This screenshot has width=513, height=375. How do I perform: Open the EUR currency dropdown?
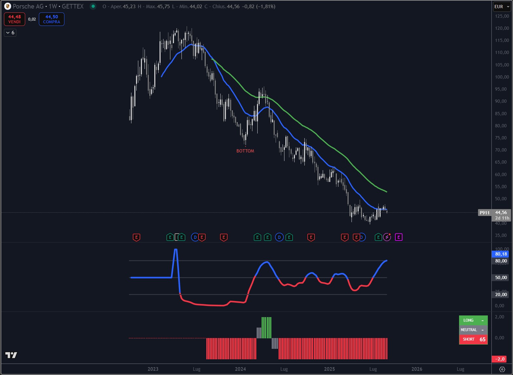[x=502, y=7]
